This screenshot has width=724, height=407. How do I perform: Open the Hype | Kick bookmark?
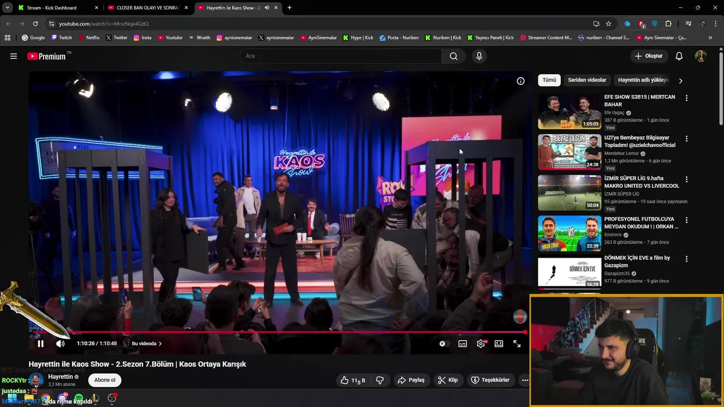357,38
